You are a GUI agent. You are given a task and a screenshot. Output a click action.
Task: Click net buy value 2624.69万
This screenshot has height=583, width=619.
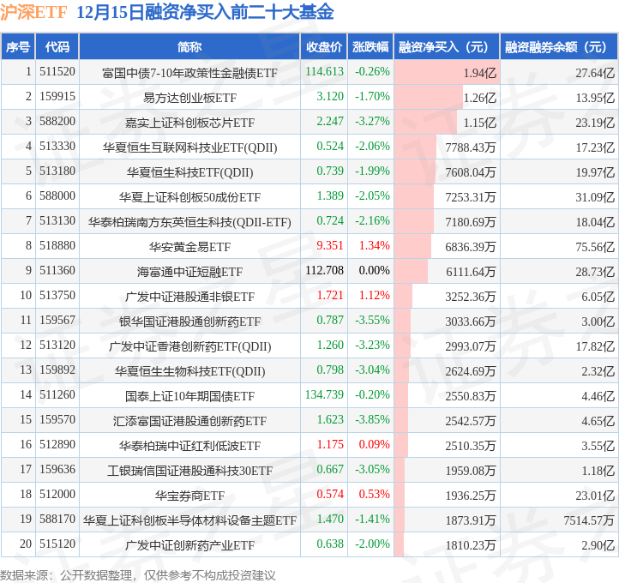tap(470, 371)
